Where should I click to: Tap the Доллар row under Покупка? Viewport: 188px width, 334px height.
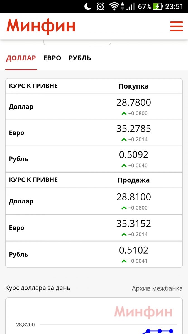pyautogui.click(x=21, y=107)
